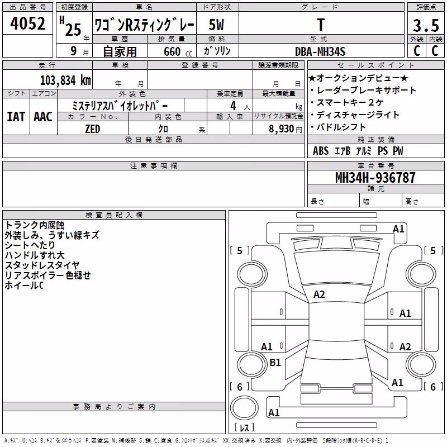447x447 pixels.
Task: Select mileage 103,834 km
Action: (x=65, y=80)
